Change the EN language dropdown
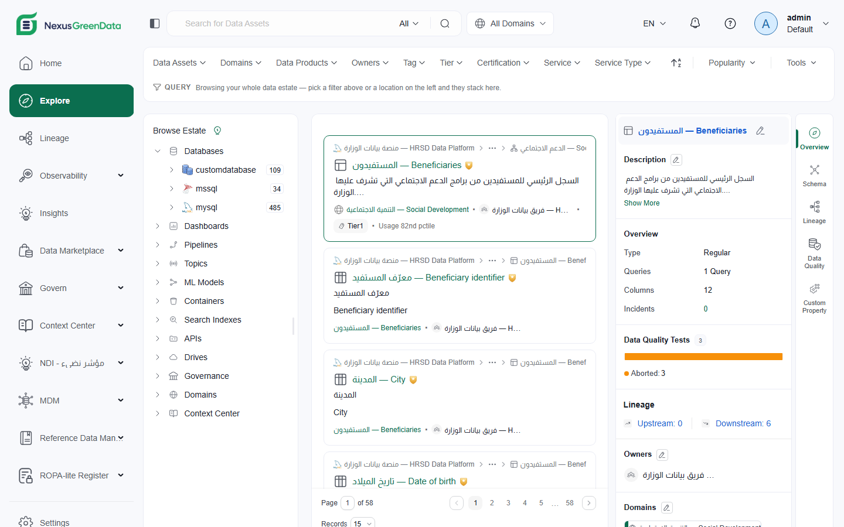Viewport: 844px width, 527px height. tap(655, 23)
